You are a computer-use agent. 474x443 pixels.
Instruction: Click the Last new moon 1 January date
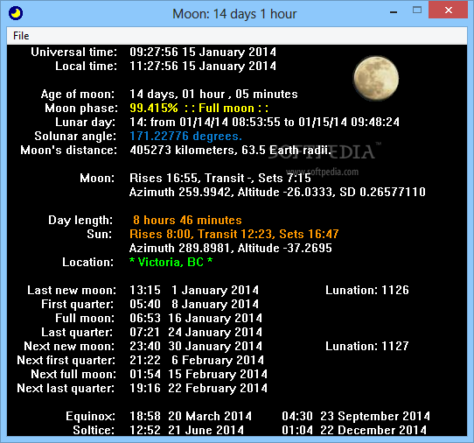(x=194, y=290)
